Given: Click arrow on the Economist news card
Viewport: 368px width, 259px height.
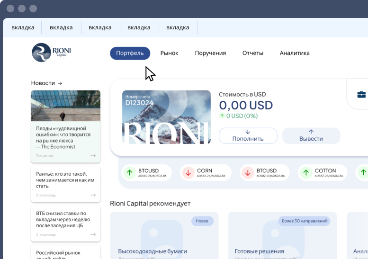Looking at the screenshot, I should (x=93, y=155).
